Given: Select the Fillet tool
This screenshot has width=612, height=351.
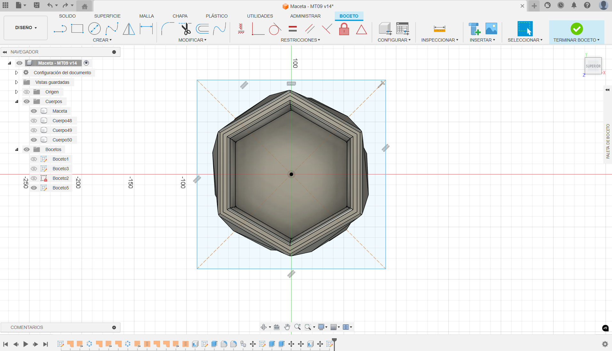Looking at the screenshot, I should [167, 29].
